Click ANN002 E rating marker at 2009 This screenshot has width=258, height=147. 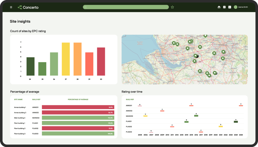pyautogui.click(x=162, y=111)
